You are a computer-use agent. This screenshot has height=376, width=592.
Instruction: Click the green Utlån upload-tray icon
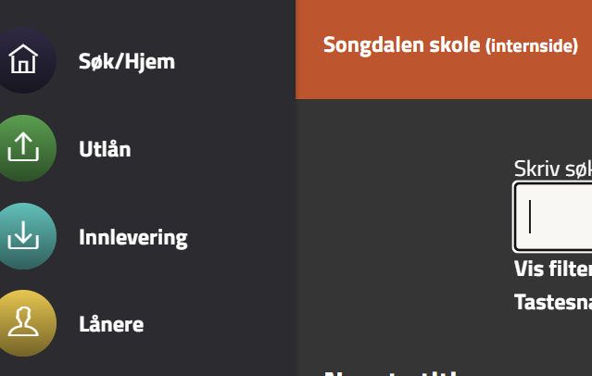(22, 148)
